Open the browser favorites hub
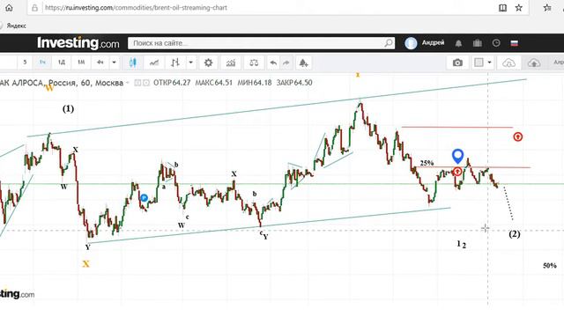The width and height of the screenshot is (564, 317). pyautogui.click(x=547, y=8)
